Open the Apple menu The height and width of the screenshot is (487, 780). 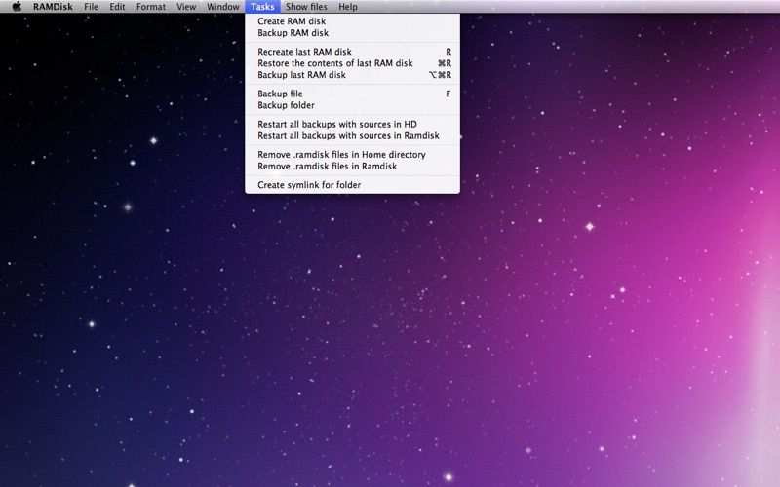click(x=17, y=7)
